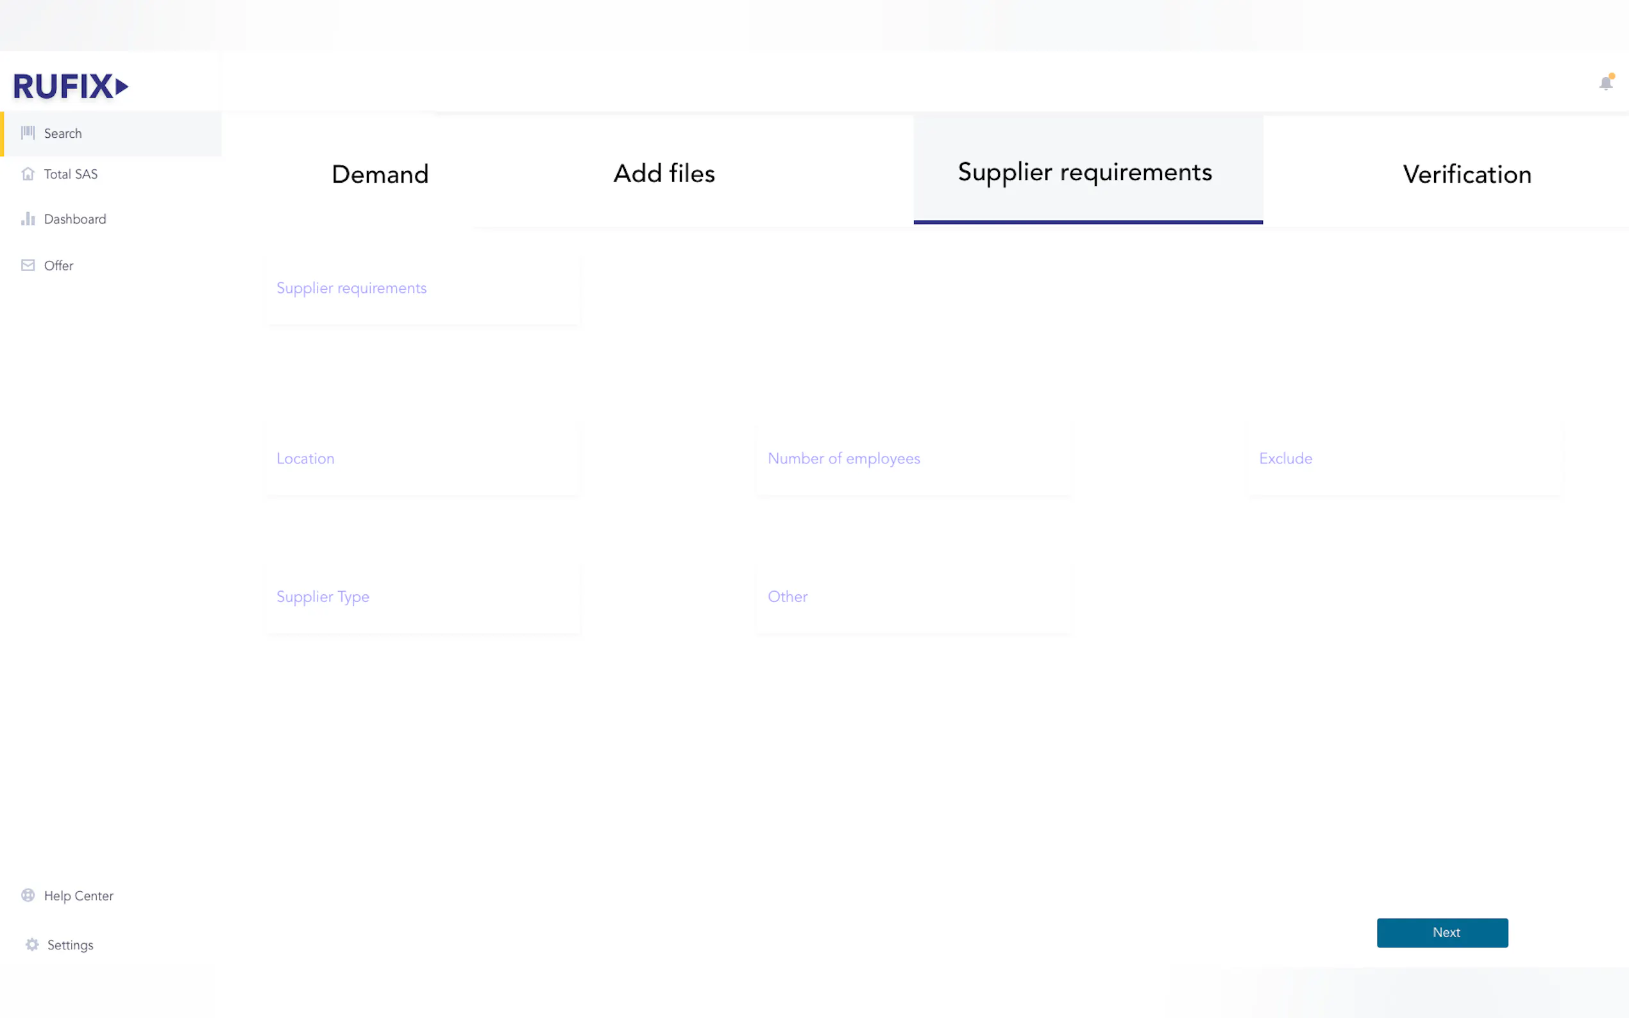
Task: Click the RUFIX logo
Action: pyautogui.click(x=70, y=86)
